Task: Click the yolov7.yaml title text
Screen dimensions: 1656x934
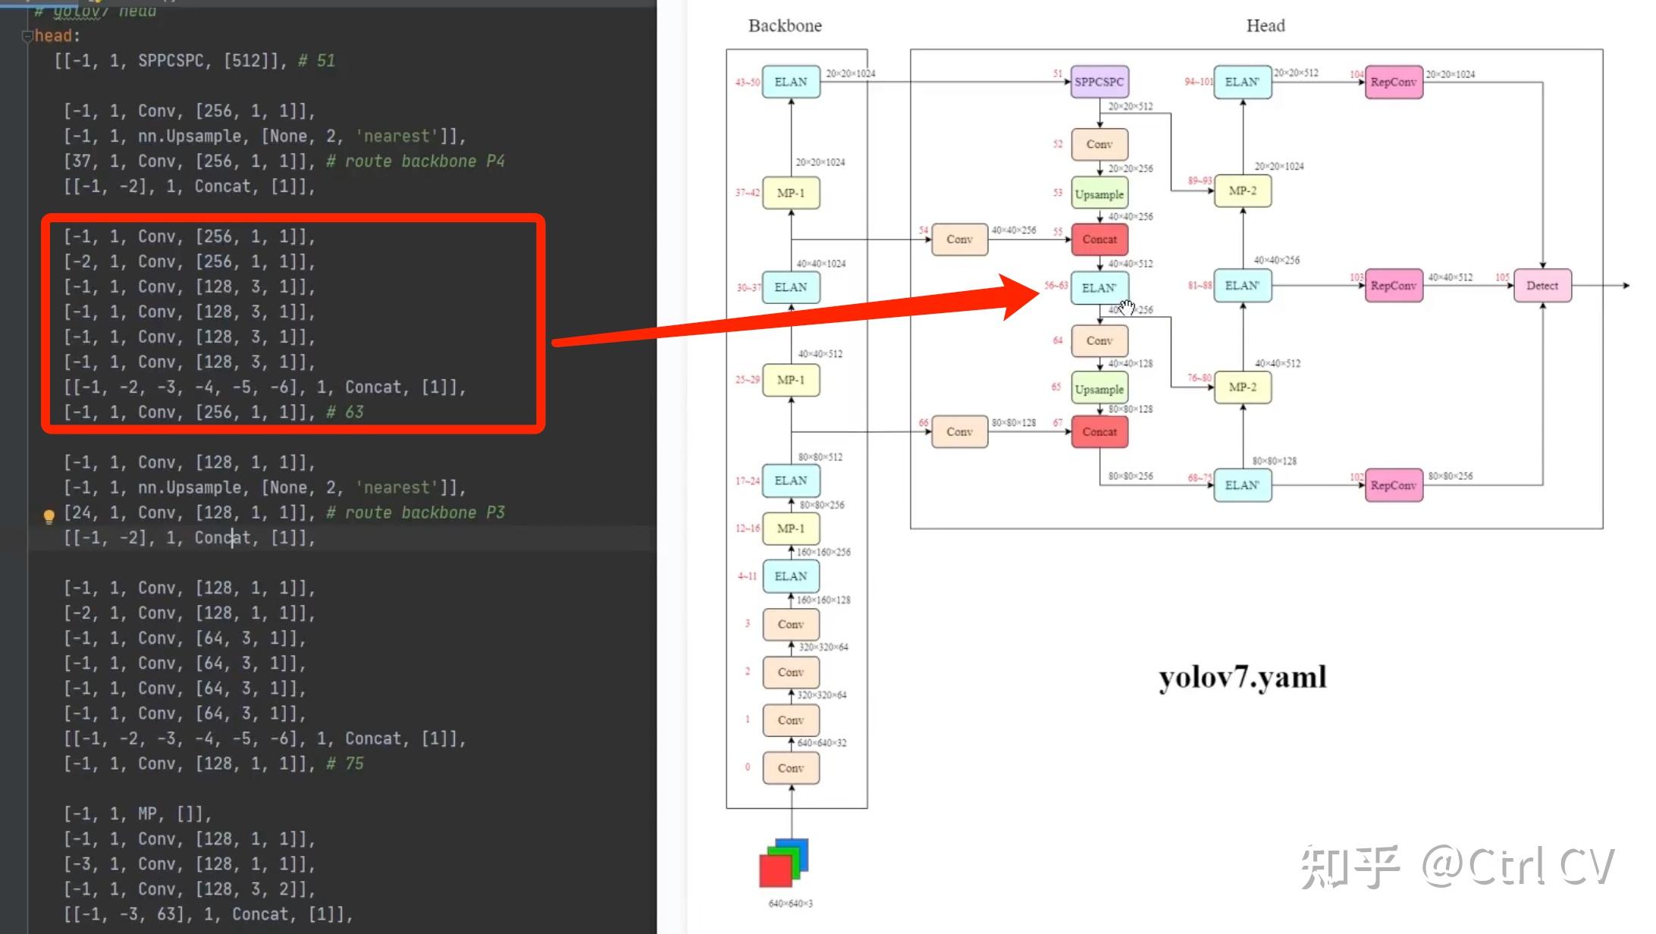Action: tap(1242, 676)
